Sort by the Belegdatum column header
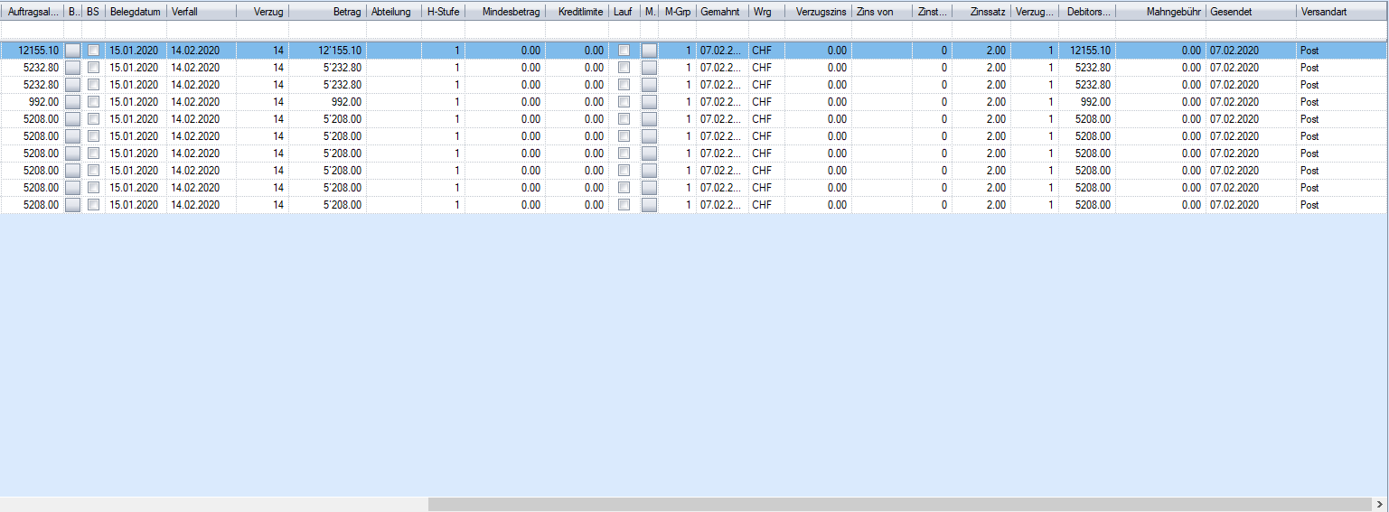The height and width of the screenshot is (512, 1389). (x=136, y=12)
